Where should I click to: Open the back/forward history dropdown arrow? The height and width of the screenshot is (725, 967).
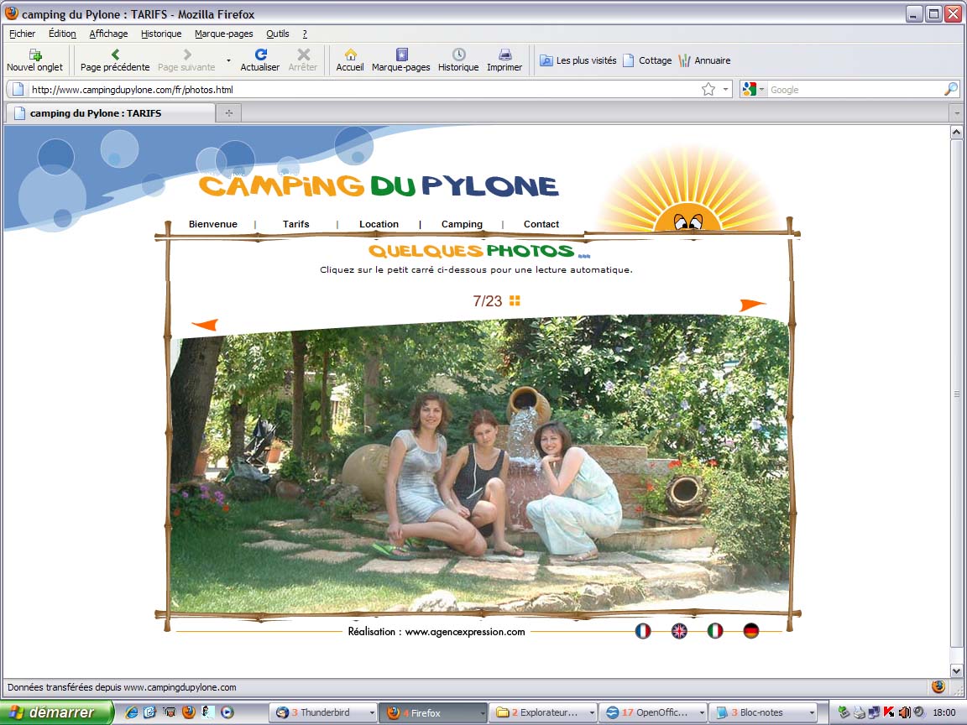pyautogui.click(x=229, y=60)
